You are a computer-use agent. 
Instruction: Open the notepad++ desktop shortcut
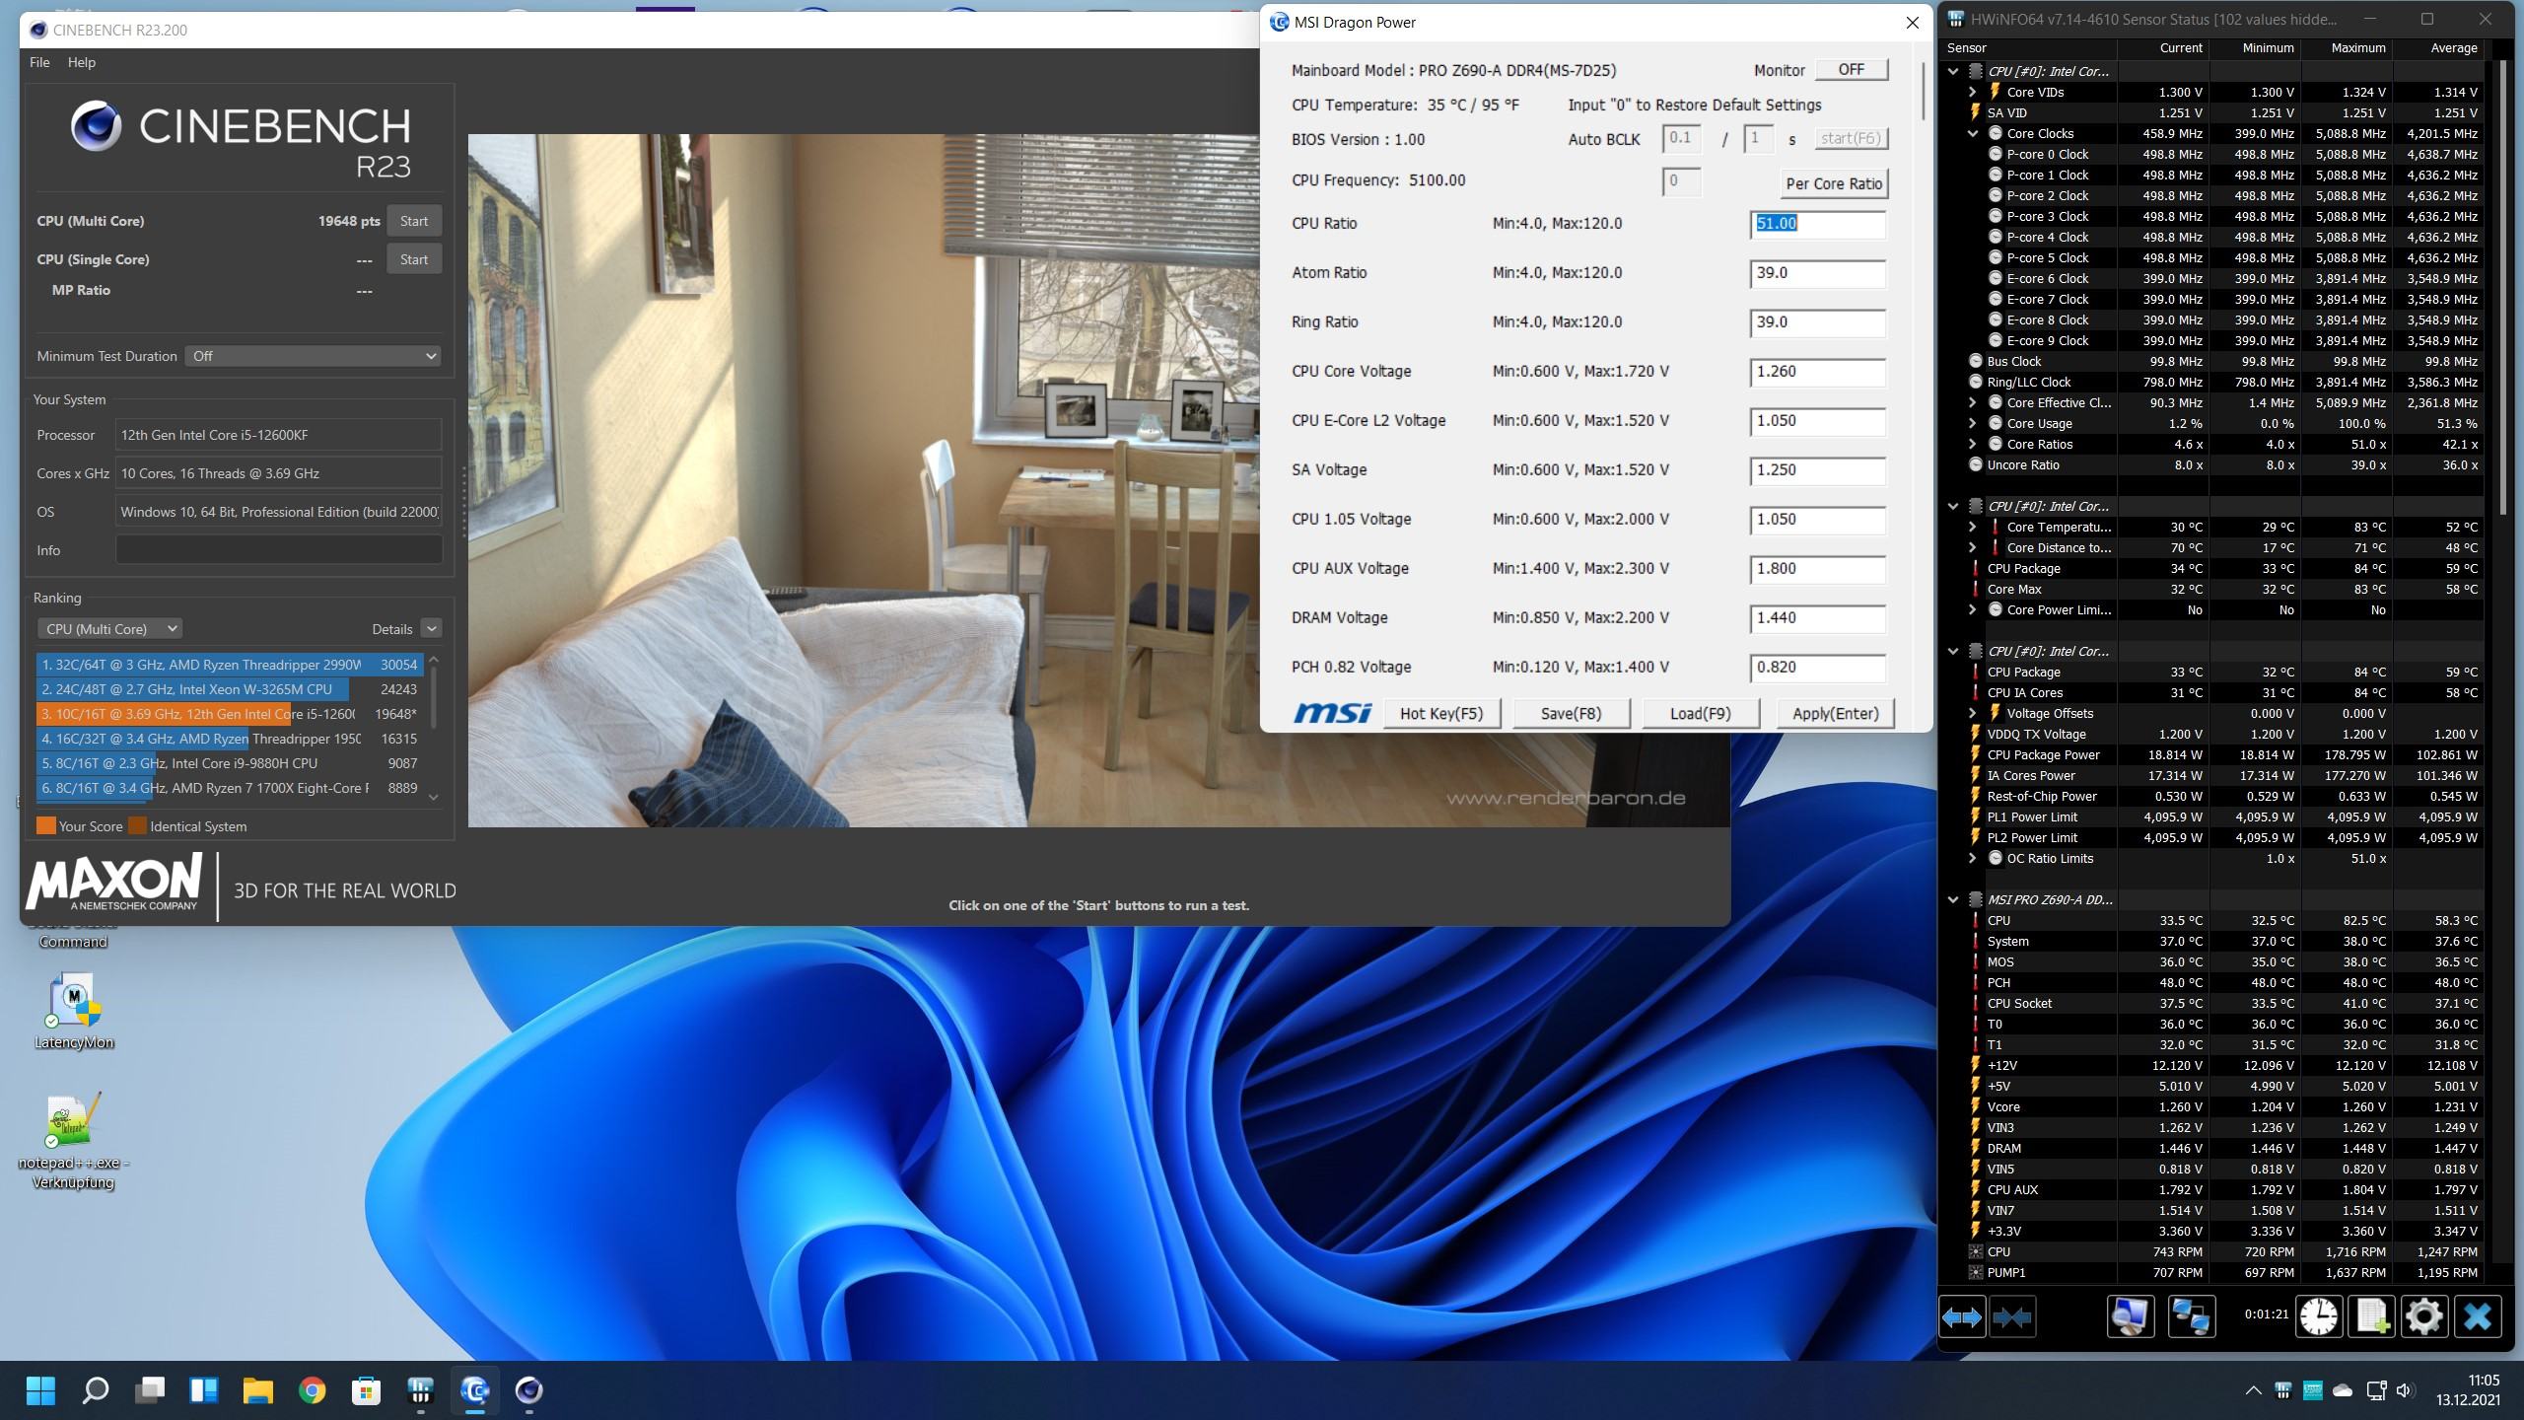[74, 1140]
